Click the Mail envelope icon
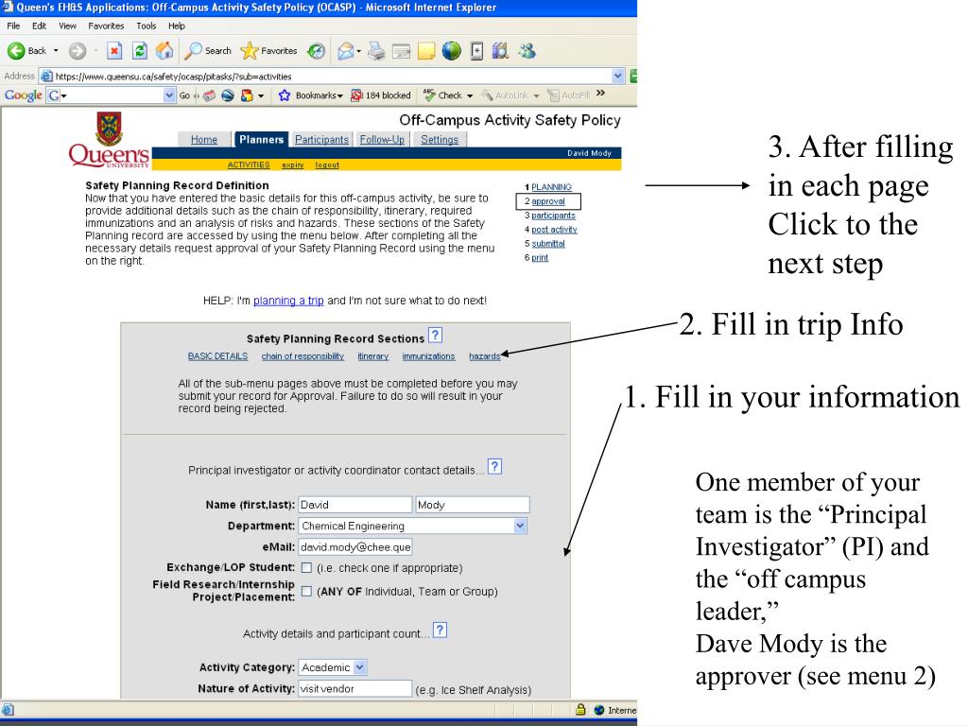Screen dimensions: 968x726 pyautogui.click(x=346, y=51)
